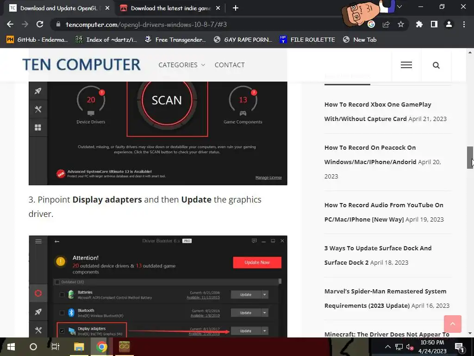This screenshot has width=474, height=356.
Task: Reload the page with refresh icon
Action: coord(40,24)
